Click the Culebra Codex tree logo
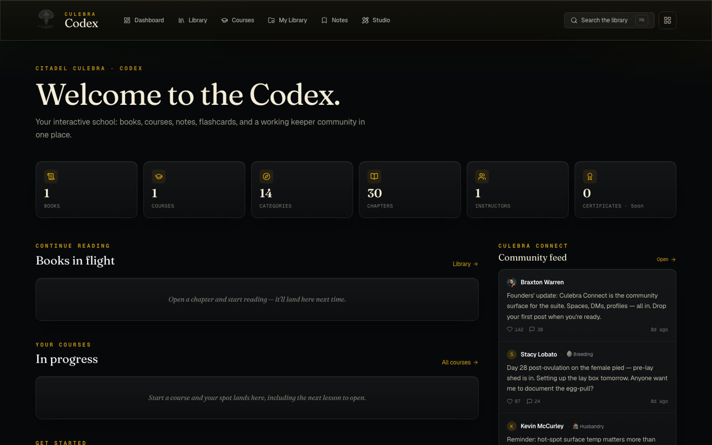The width and height of the screenshot is (712, 445). point(46,19)
